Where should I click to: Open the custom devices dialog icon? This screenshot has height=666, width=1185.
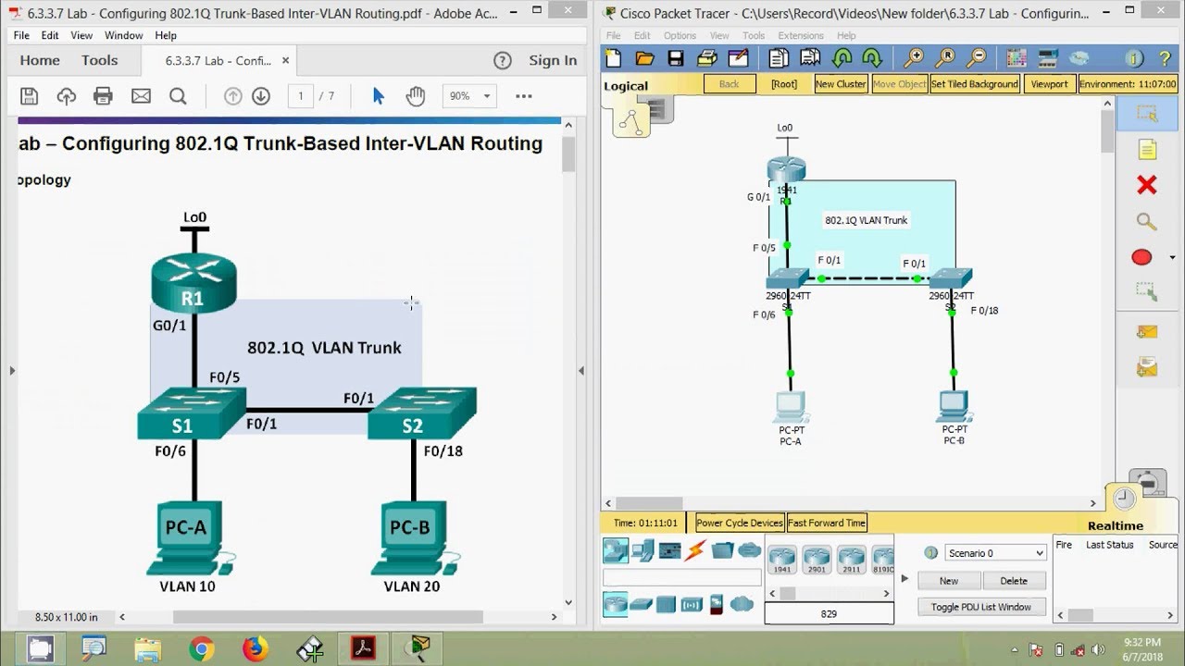tap(1048, 58)
